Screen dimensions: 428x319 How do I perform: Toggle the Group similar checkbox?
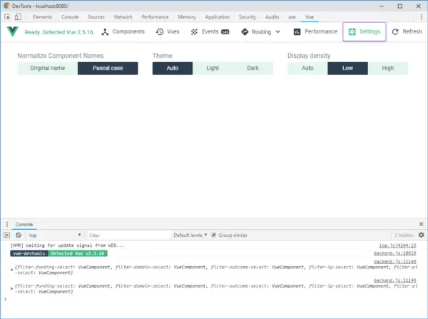click(214, 235)
